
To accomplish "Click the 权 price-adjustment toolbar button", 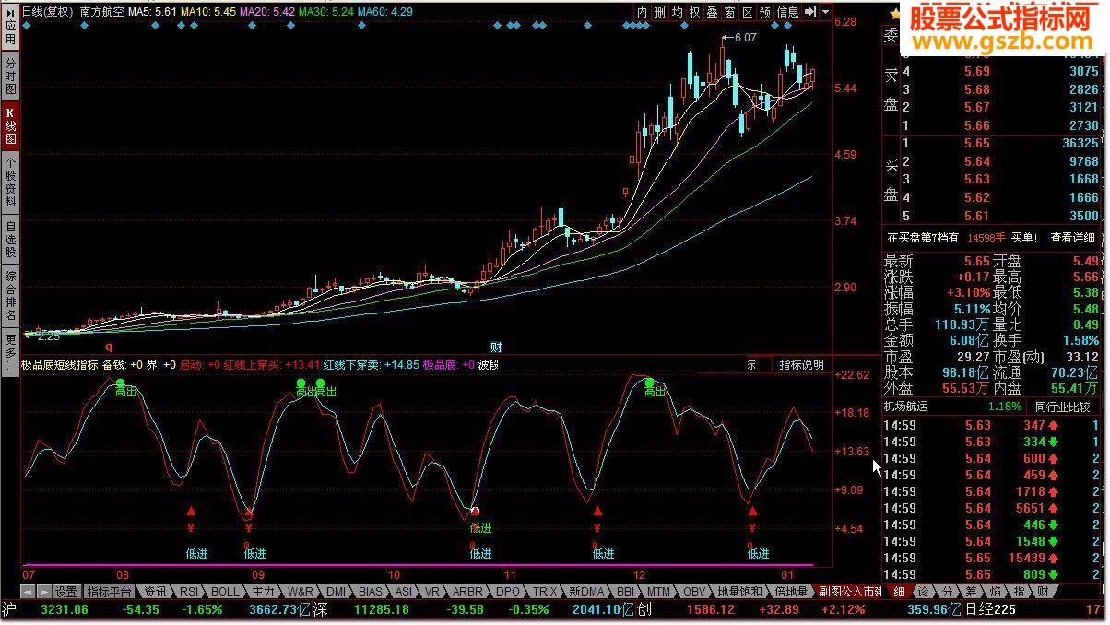I will pyautogui.click(x=695, y=12).
